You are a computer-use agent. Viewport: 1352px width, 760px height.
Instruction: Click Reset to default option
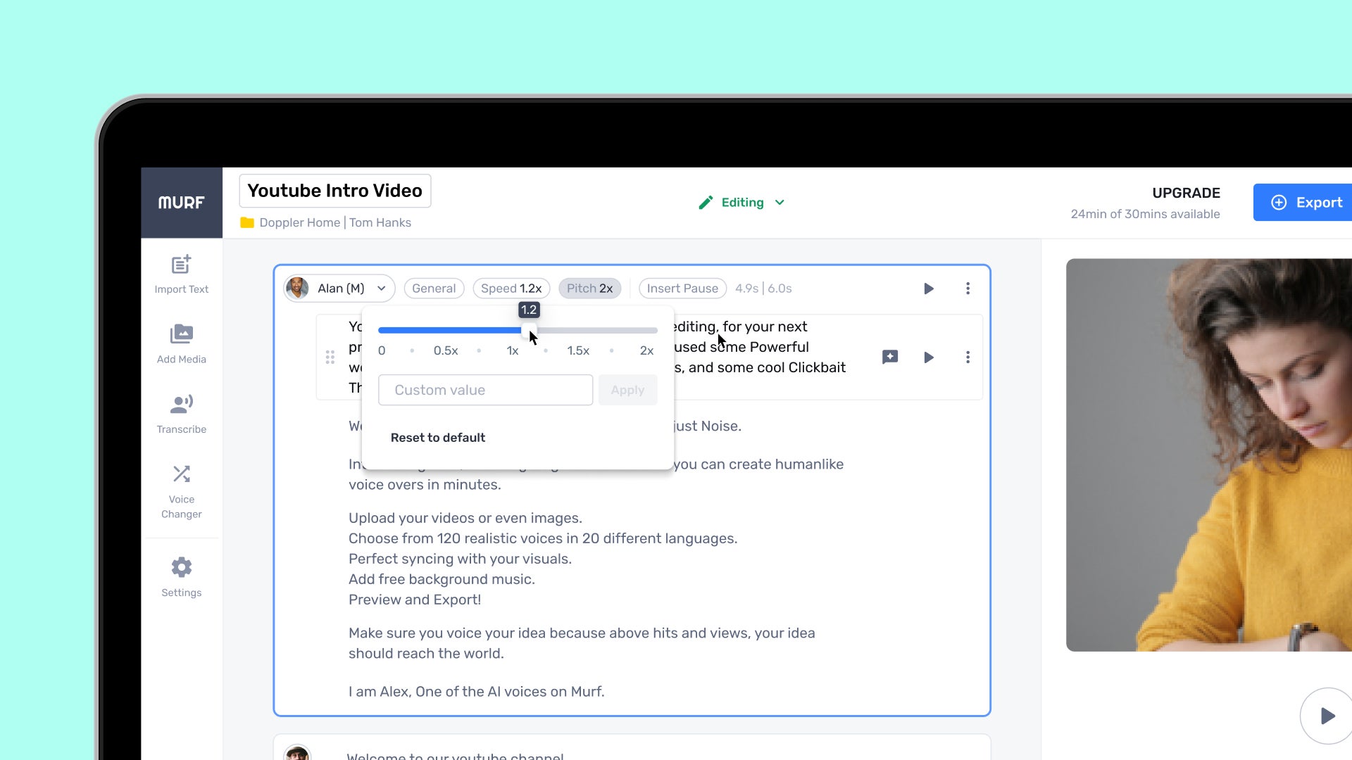pos(437,437)
